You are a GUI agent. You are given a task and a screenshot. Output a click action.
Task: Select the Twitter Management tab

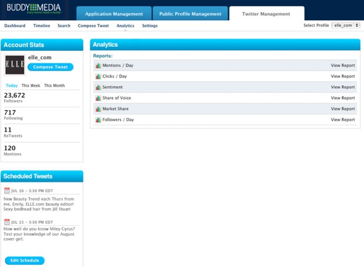266,14
